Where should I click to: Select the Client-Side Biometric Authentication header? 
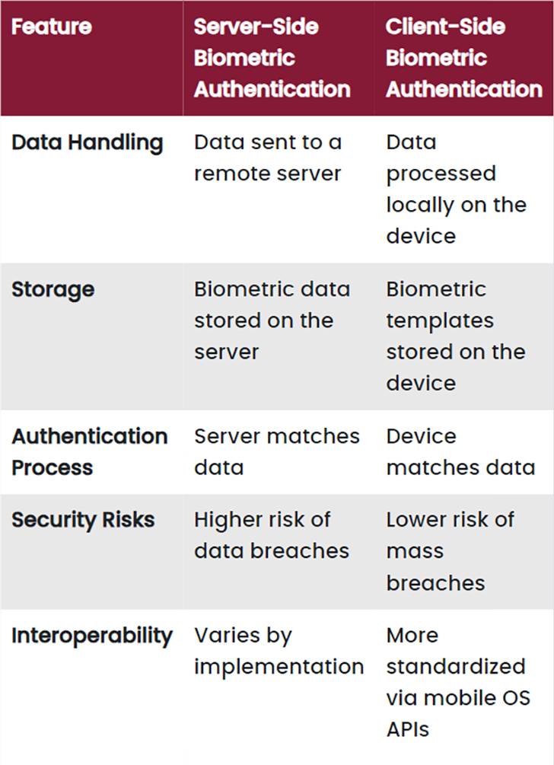pos(463,58)
